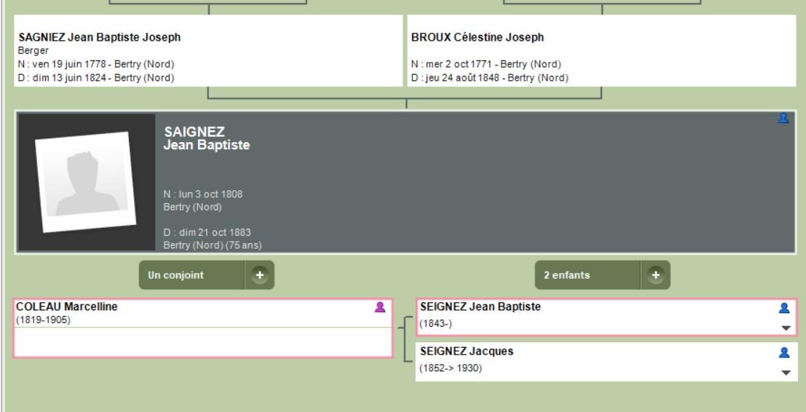Click the dates (1819-1905) under COLEAU

point(43,320)
